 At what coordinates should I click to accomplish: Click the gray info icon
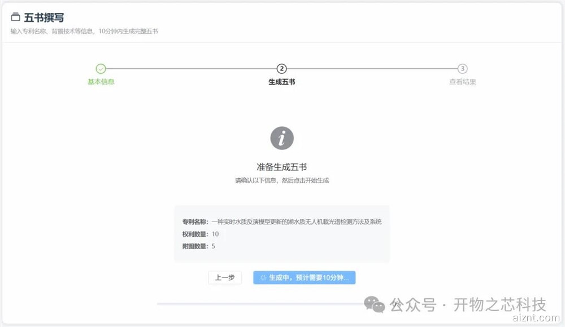(281, 138)
